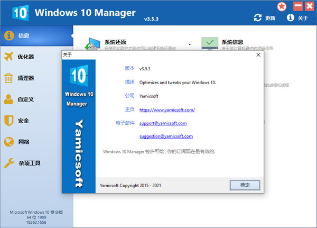Click the trash can icon for 清理器
This screenshot has width=317, height=228.
click(x=8, y=78)
